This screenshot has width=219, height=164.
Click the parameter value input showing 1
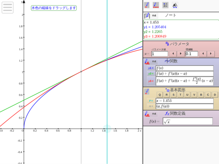[x=160, y=54]
